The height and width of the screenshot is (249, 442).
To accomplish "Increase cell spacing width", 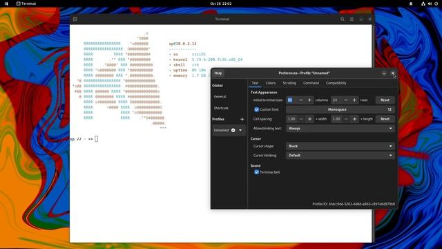I will [309, 119].
